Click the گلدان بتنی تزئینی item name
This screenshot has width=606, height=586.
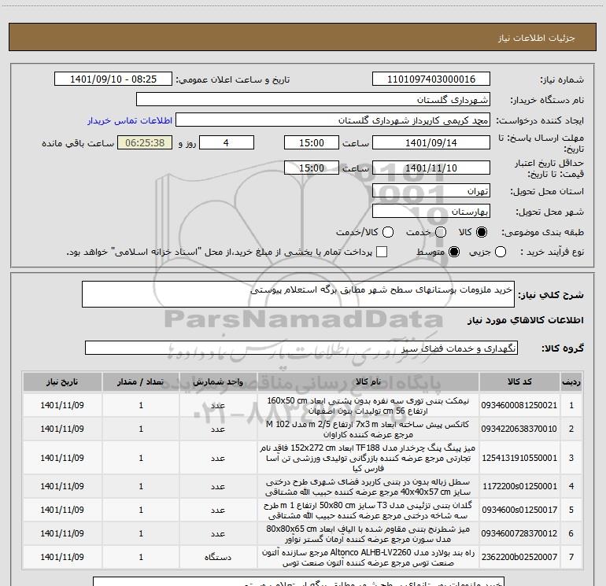[x=368, y=510]
